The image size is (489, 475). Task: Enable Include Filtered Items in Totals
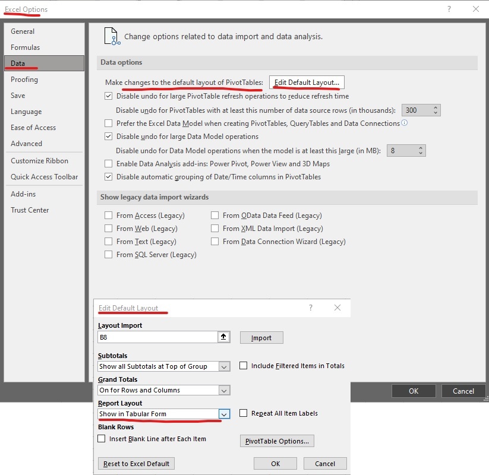(243, 366)
